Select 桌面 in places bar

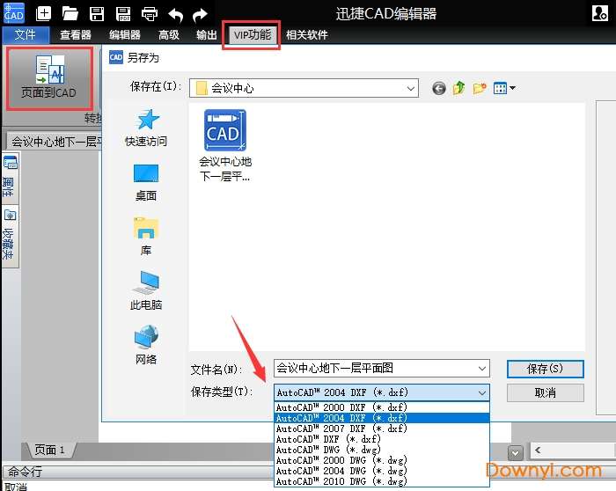[x=146, y=183]
